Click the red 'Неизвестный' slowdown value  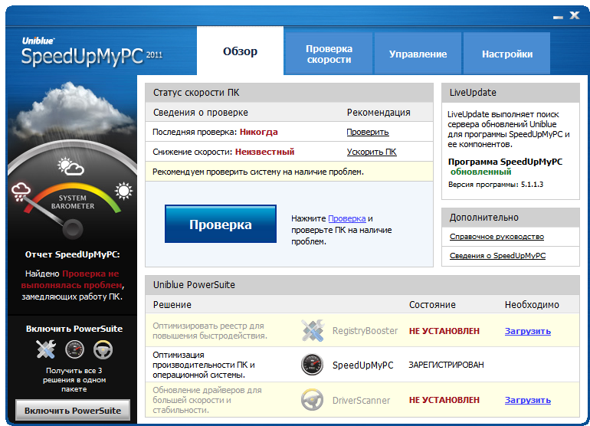[x=265, y=152]
